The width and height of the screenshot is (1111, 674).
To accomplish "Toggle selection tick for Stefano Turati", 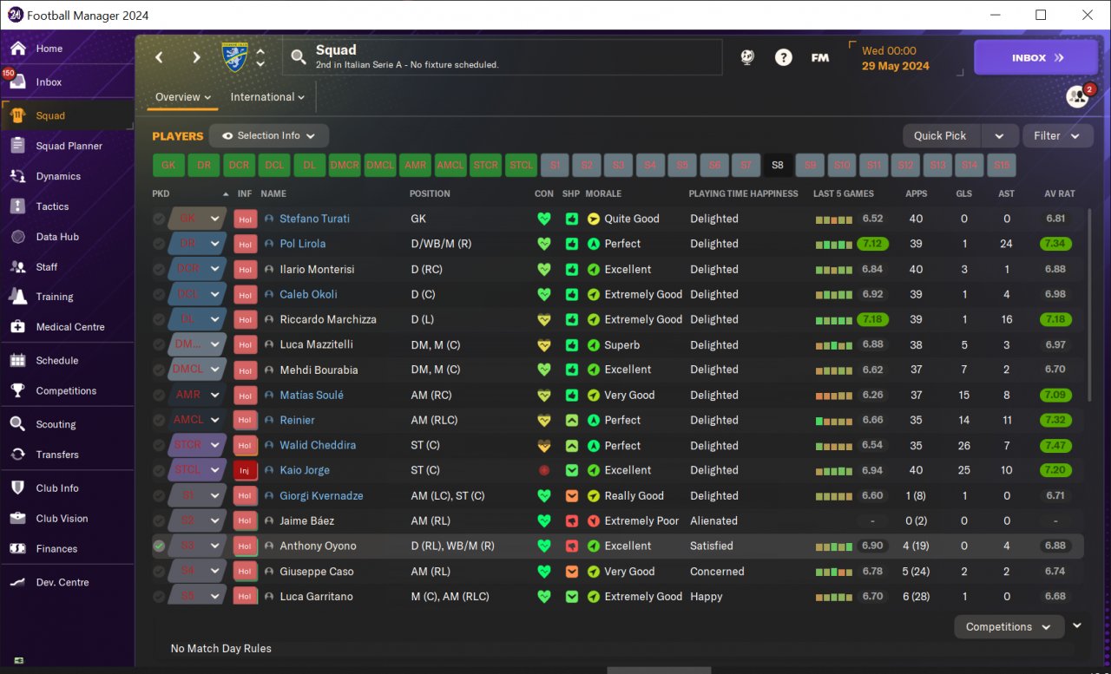I will (x=159, y=219).
